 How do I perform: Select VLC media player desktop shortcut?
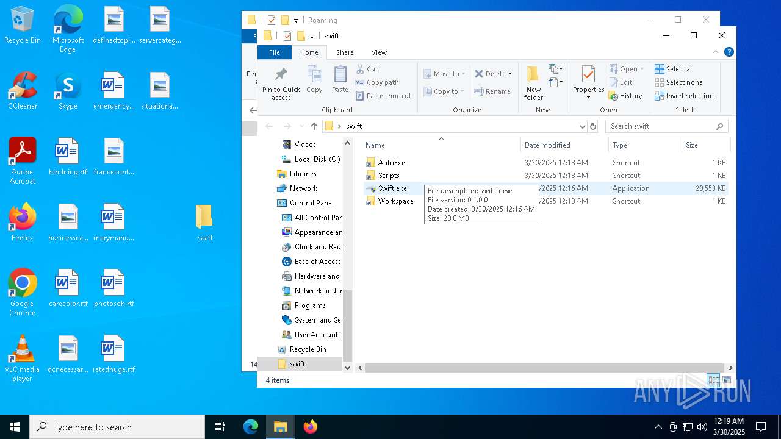pyautogui.click(x=23, y=359)
